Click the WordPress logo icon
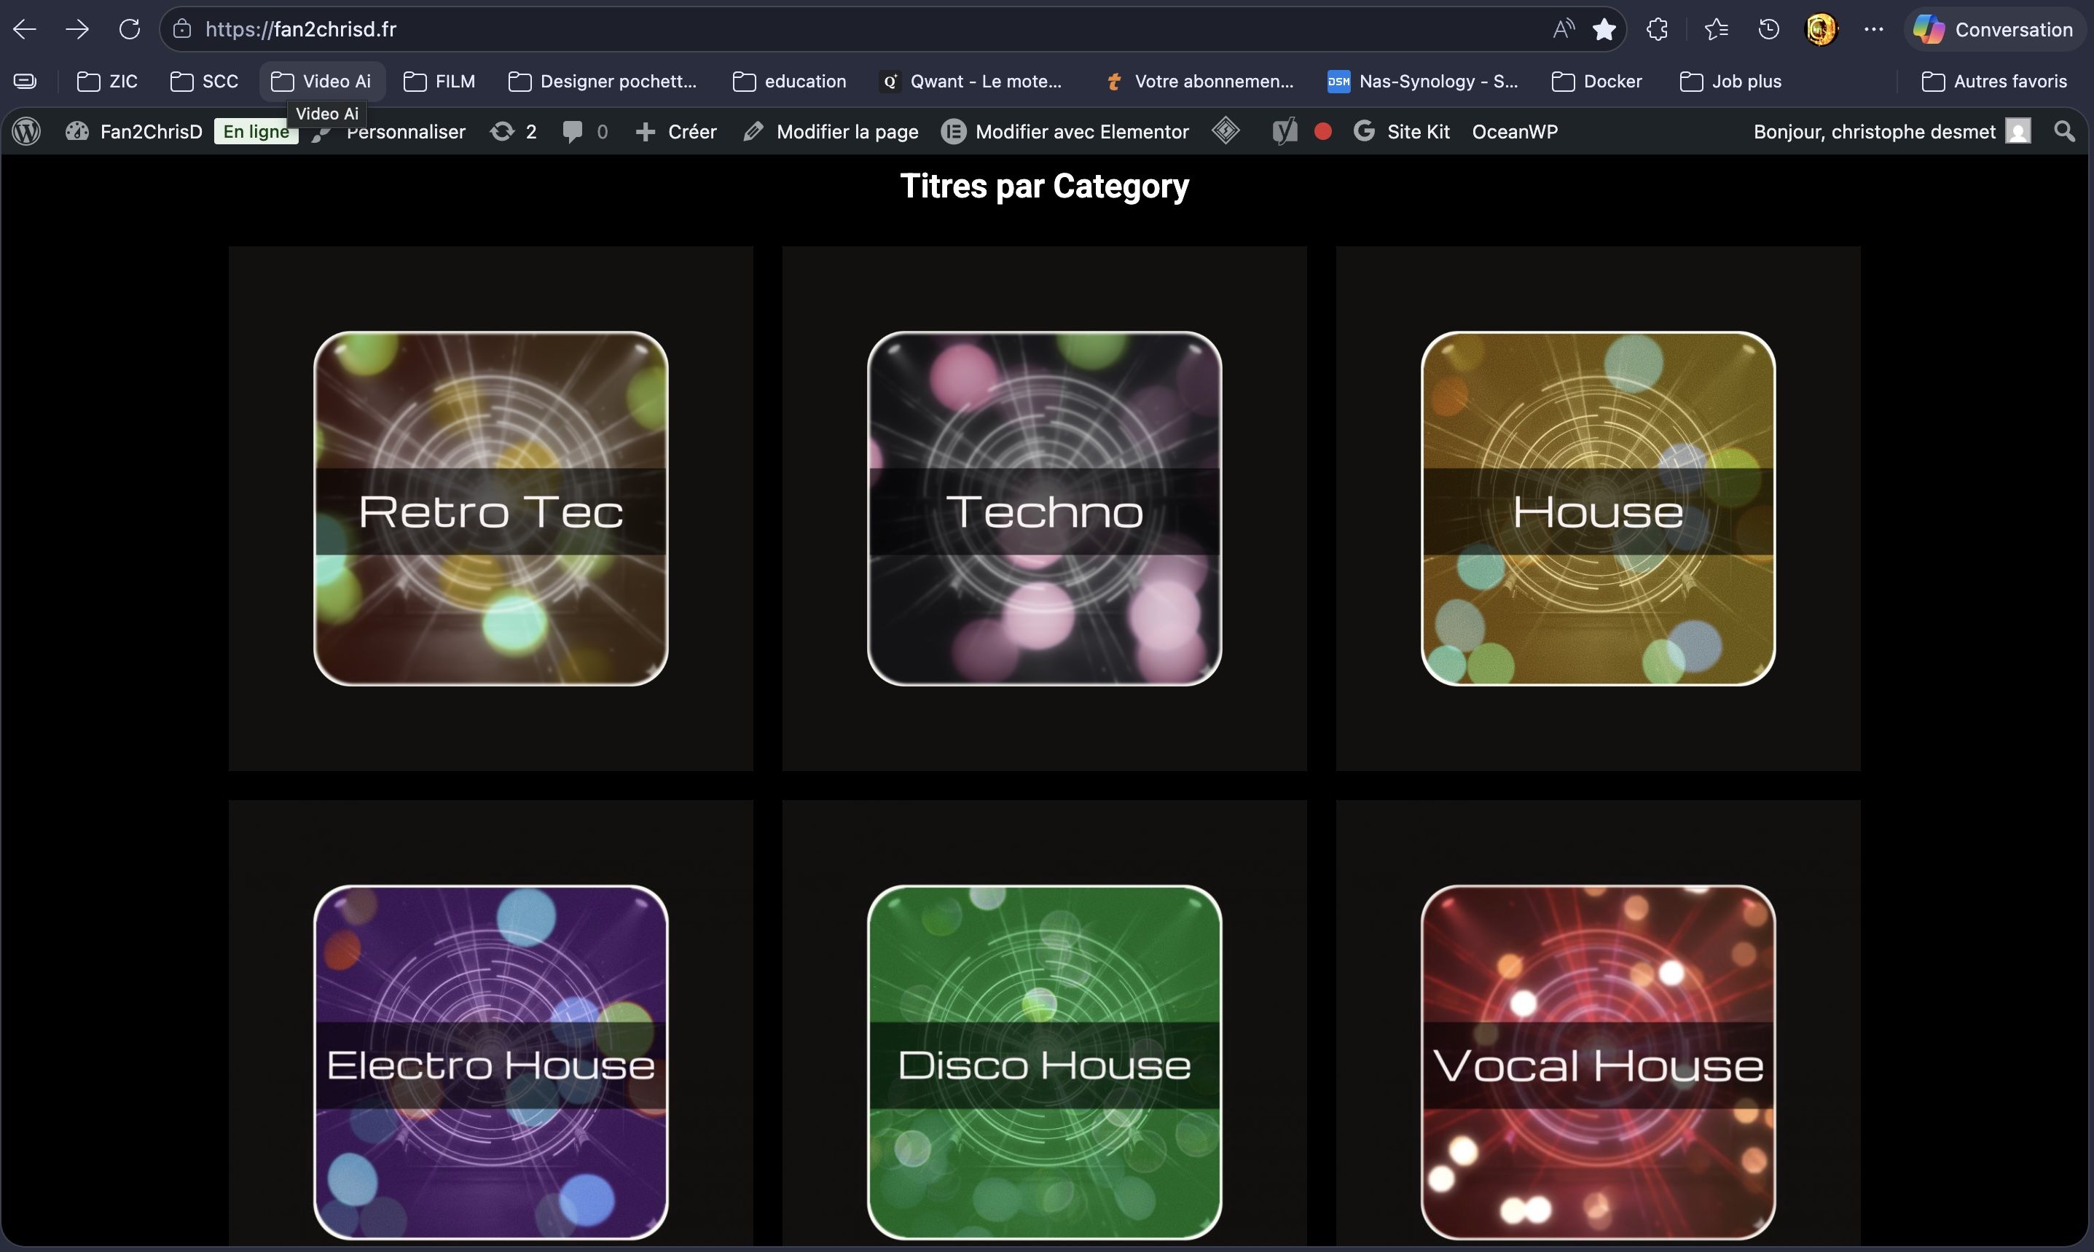 click(x=26, y=132)
